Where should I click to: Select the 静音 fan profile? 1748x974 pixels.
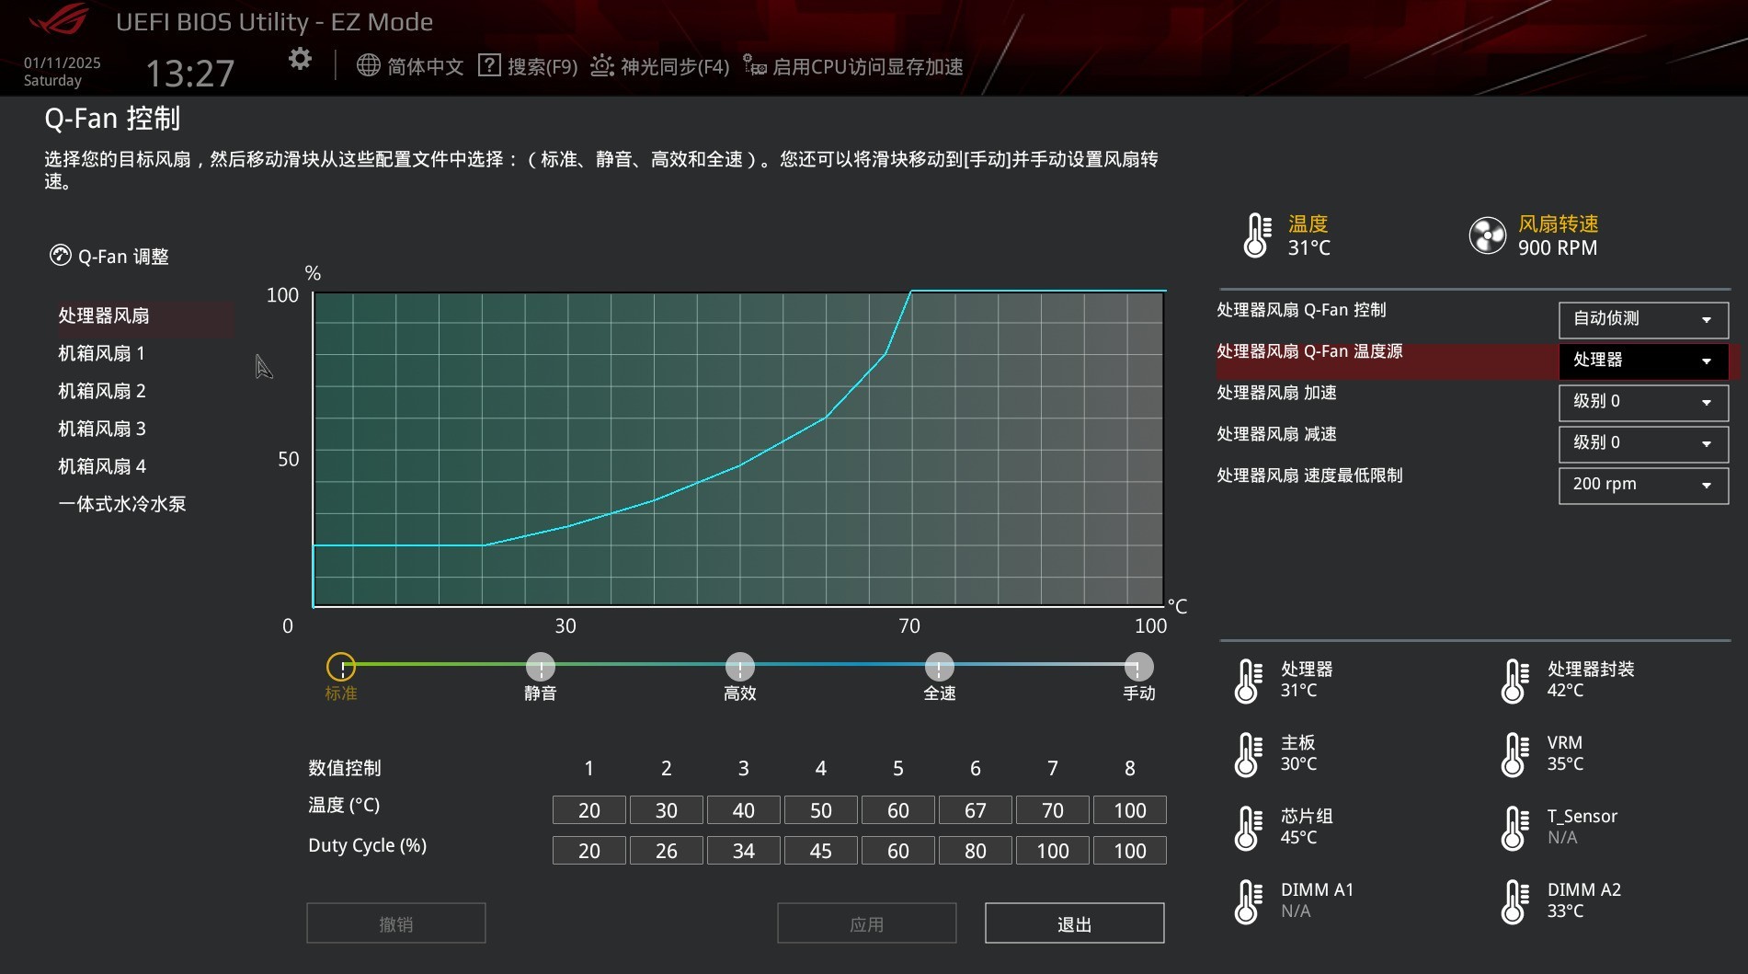coord(541,666)
